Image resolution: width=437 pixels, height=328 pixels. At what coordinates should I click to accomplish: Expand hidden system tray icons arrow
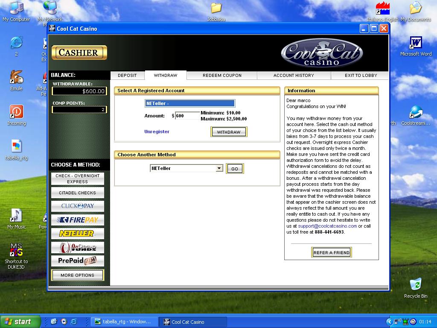389,322
